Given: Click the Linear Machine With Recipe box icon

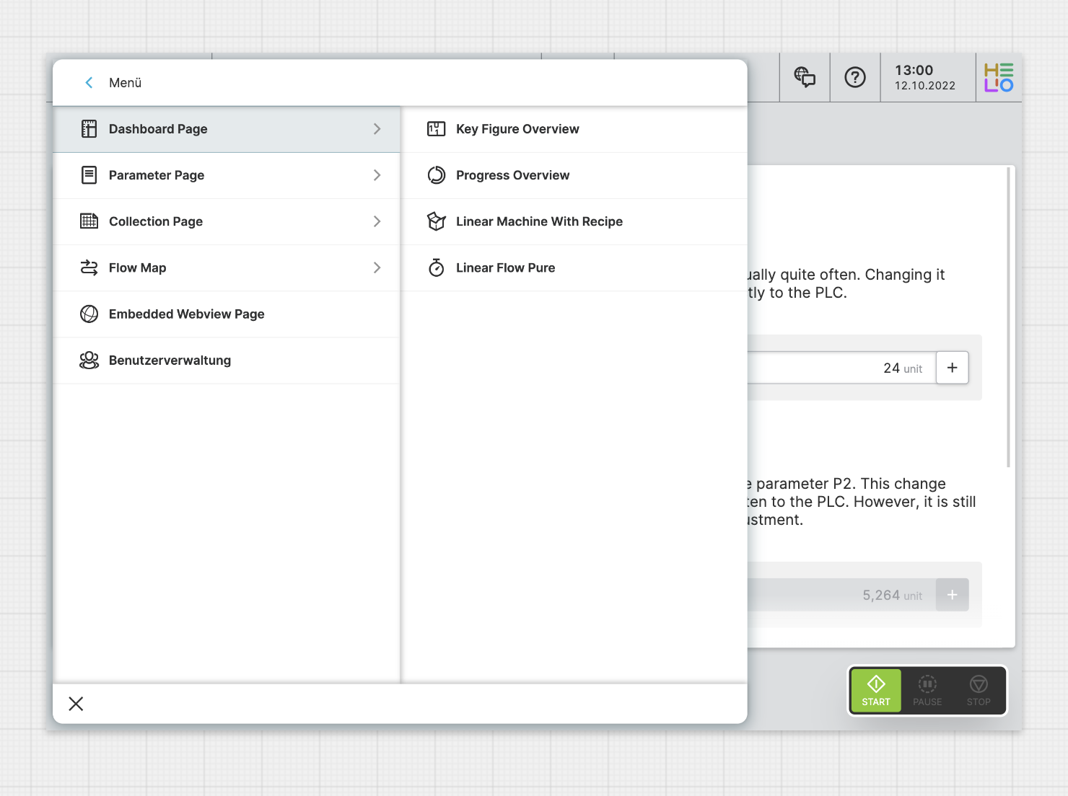Looking at the screenshot, I should coord(436,221).
